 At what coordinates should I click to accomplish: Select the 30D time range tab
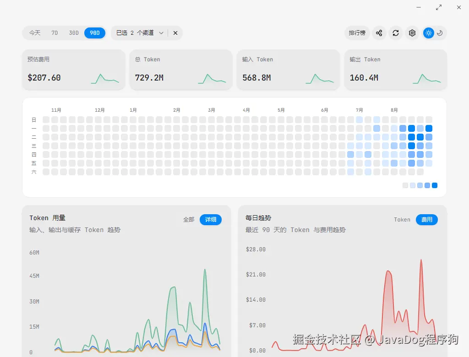tap(74, 33)
